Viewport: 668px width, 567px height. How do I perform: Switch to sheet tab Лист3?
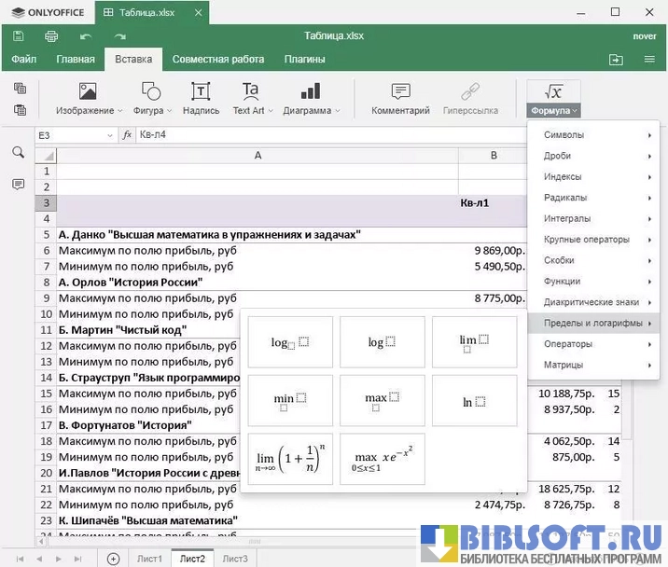pyautogui.click(x=235, y=559)
